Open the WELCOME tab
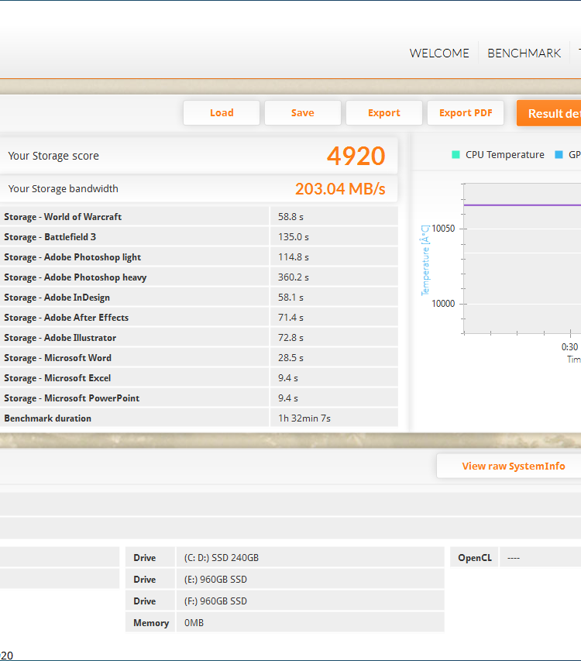The width and height of the screenshot is (581, 661). tap(439, 53)
